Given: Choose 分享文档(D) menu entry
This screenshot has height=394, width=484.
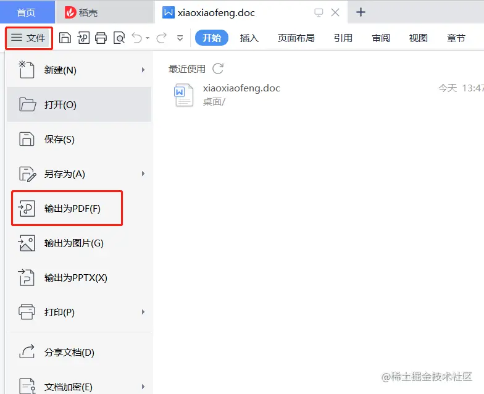Looking at the screenshot, I should [79, 352].
